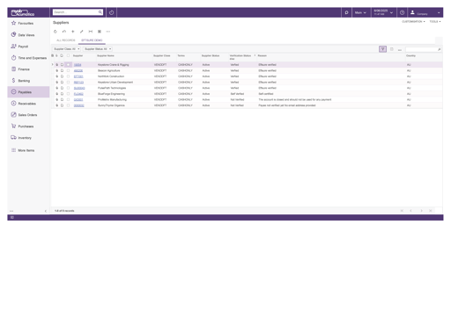Click the Undo icon in Suppliers toolbar
This screenshot has height=318, width=451.
click(x=64, y=32)
